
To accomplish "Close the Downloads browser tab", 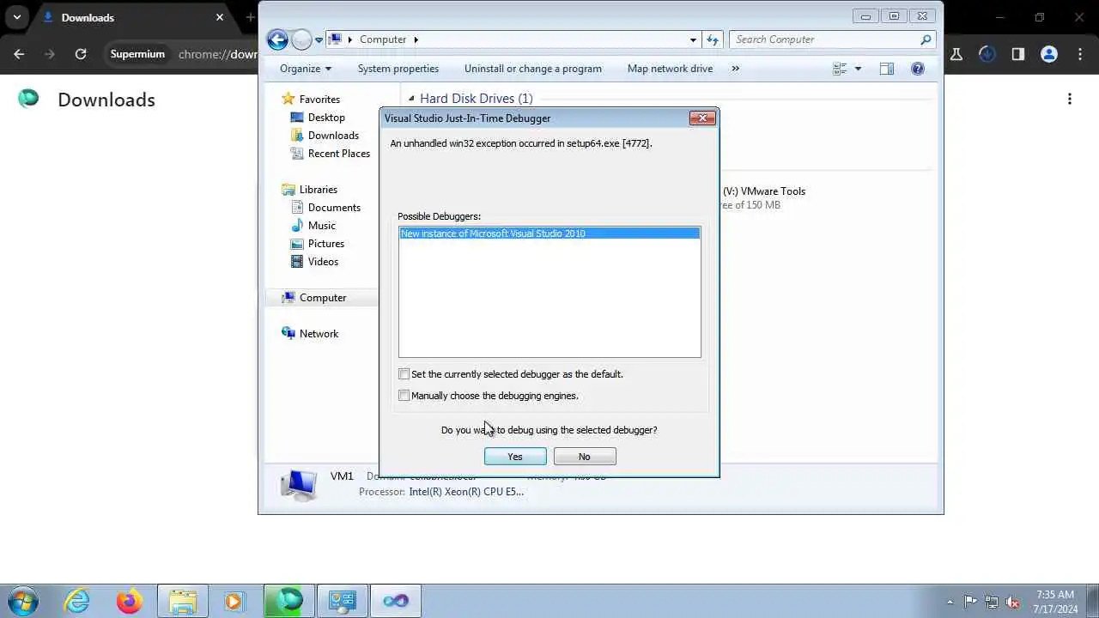I will 220,17.
